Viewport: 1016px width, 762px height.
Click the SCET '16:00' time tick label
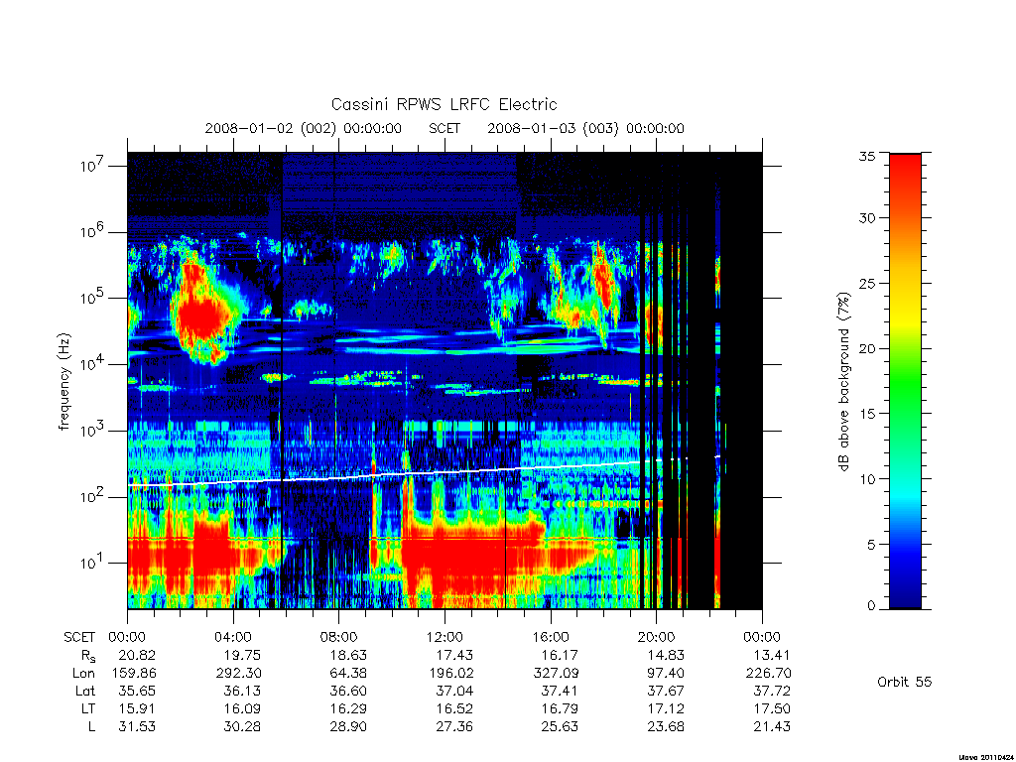click(x=550, y=637)
